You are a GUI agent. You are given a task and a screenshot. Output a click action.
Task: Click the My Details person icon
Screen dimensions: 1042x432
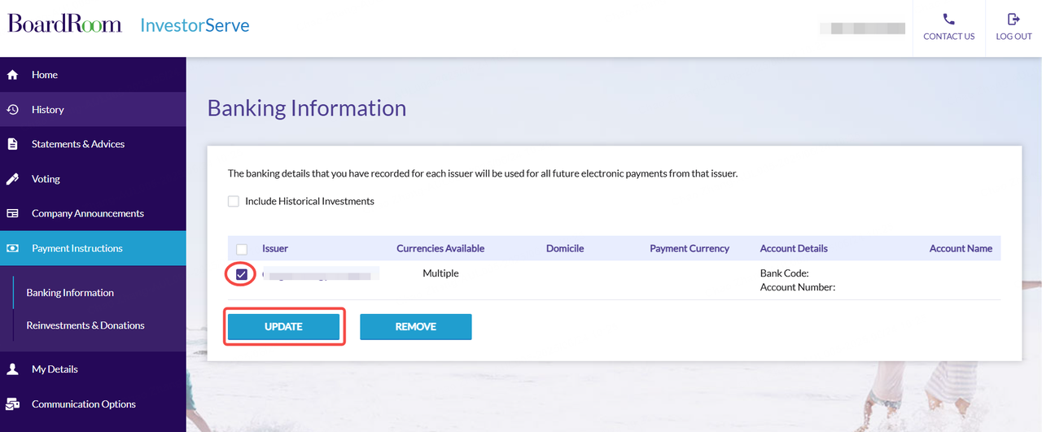(x=12, y=369)
